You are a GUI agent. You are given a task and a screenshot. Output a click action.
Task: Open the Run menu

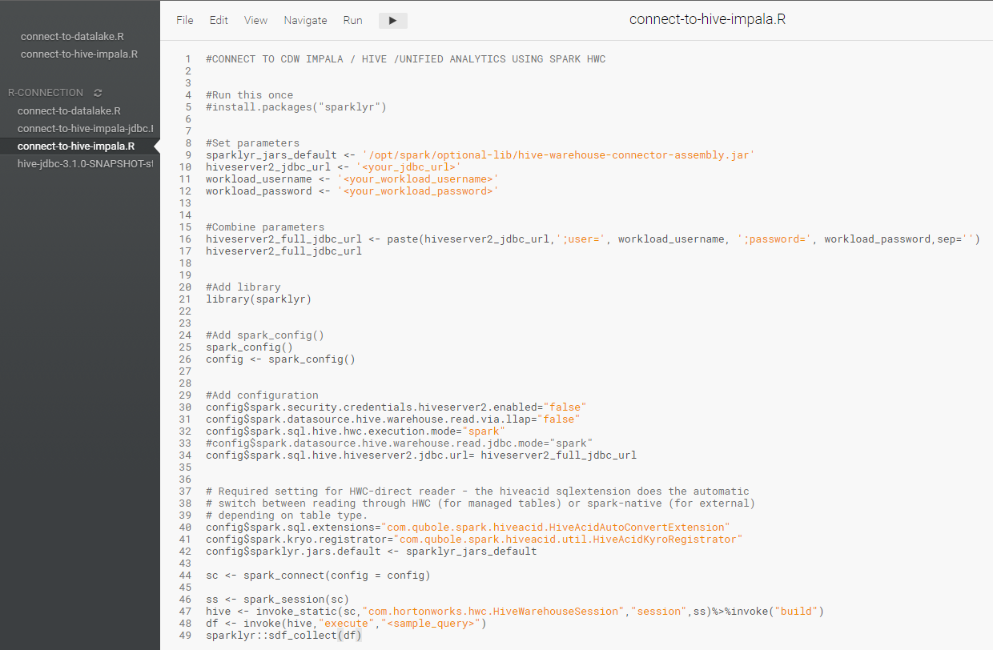pos(352,20)
